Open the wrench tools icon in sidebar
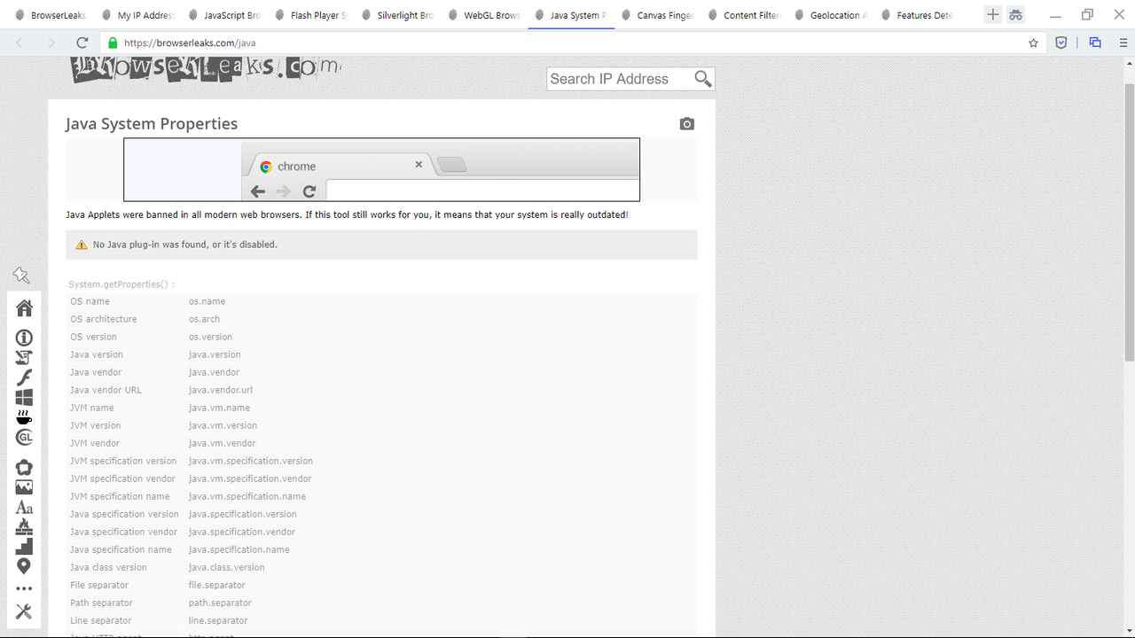Image resolution: width=1135 pixels, height=638 pixels. pyautogui.click(x=24, y=611)
